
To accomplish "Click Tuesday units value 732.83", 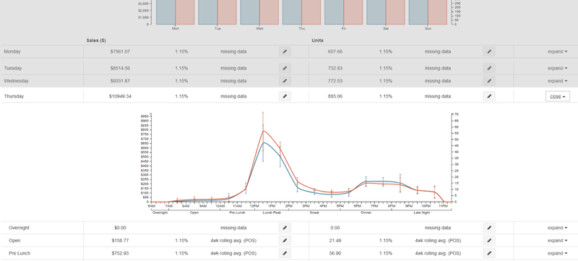I will (335, 68).
